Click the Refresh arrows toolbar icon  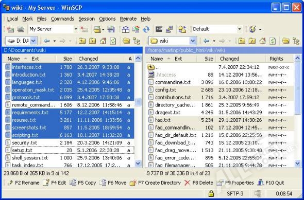(x=146, y=29)
